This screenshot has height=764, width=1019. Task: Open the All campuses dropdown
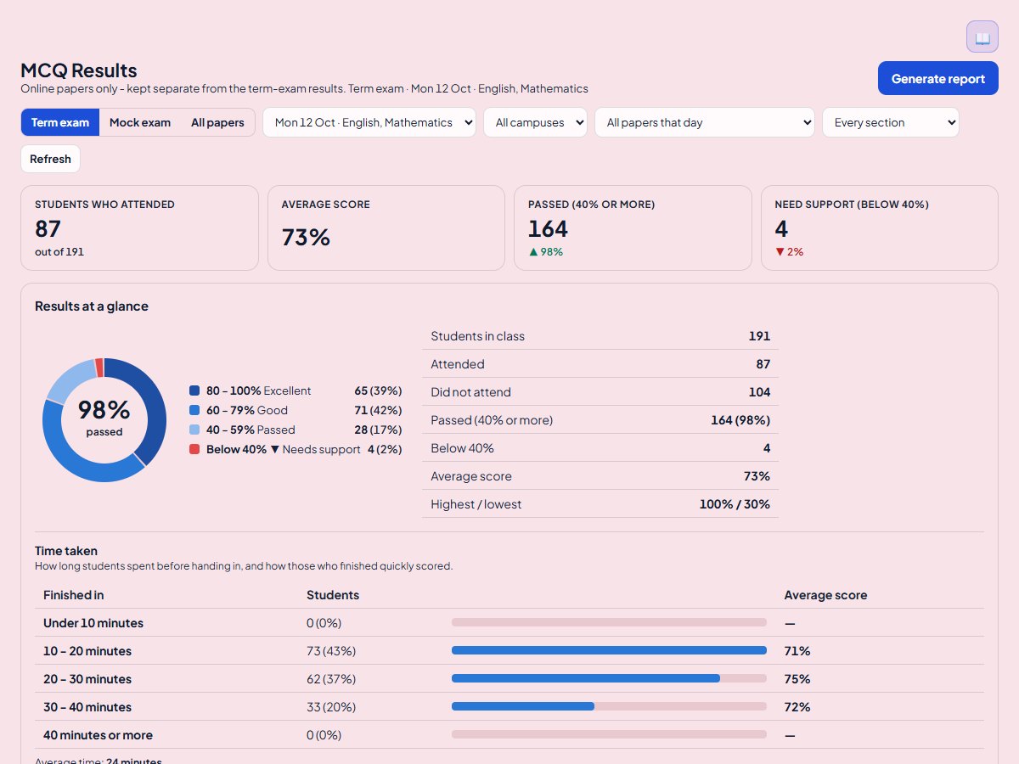pyautogui.click(x=536, y=122)
